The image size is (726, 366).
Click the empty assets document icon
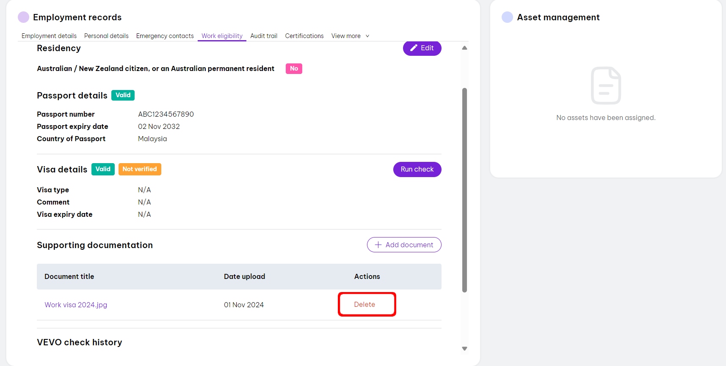tap(606, 85)
